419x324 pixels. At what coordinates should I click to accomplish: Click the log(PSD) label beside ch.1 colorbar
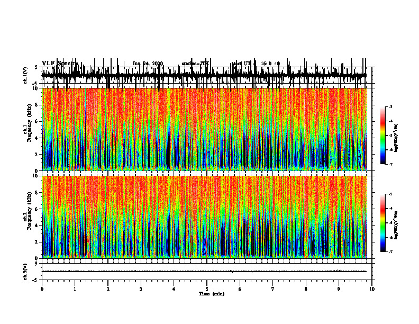pyautogui.click(x=396, y=138)
